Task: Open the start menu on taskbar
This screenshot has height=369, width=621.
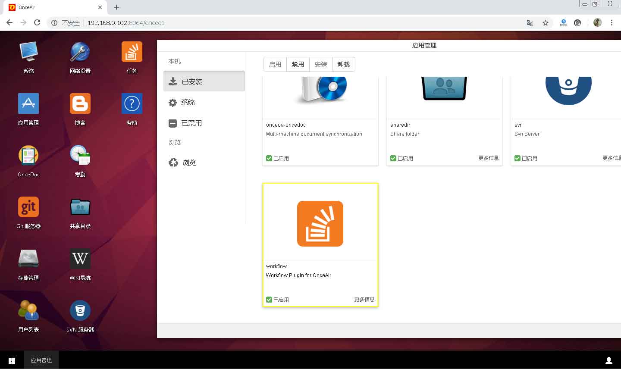Action: [x=12, y=360]
